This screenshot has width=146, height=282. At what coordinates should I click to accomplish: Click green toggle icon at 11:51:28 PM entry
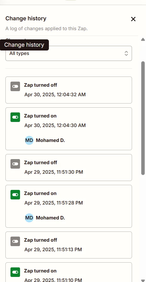point(15,195)
